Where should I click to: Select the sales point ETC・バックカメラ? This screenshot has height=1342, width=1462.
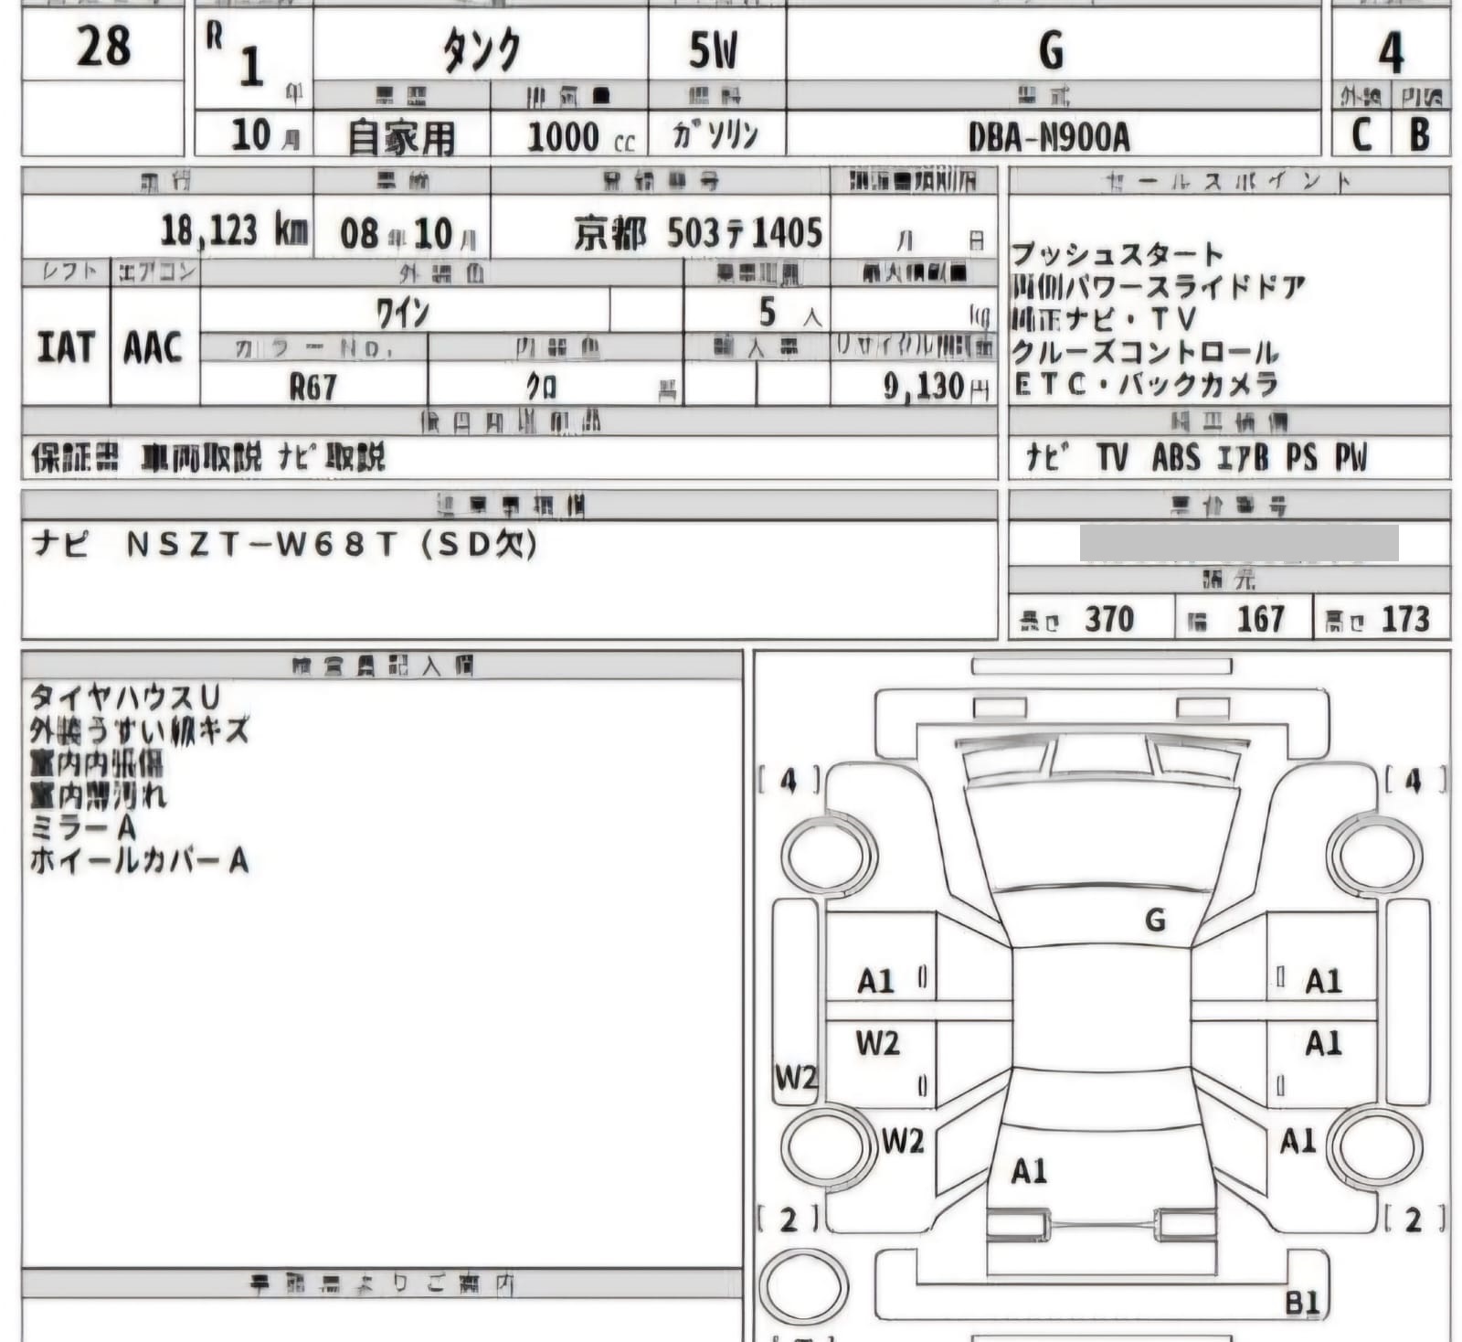tap(1145, 384)
